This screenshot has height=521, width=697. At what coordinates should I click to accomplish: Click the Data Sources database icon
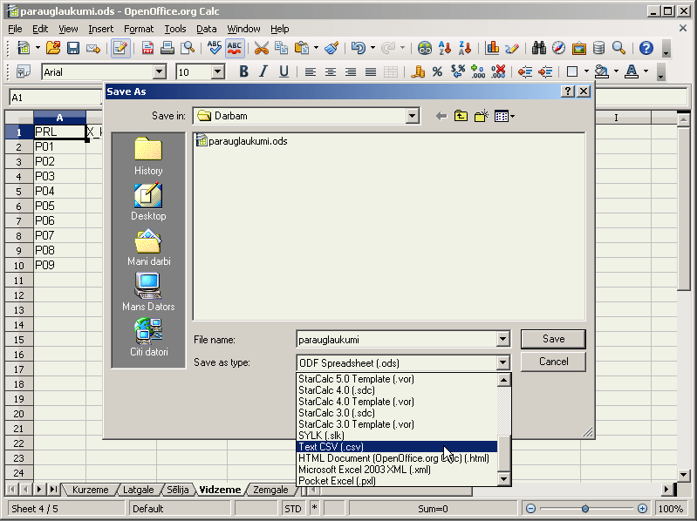pos(598,48)
